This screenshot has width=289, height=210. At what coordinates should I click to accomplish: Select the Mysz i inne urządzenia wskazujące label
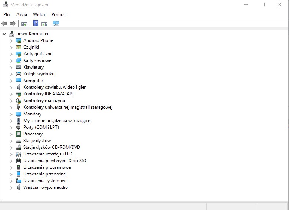[x=57, y=121]
